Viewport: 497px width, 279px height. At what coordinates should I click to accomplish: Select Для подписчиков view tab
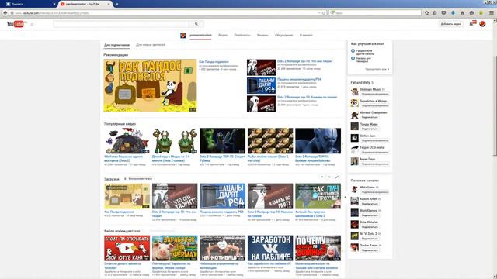[116, 45]
